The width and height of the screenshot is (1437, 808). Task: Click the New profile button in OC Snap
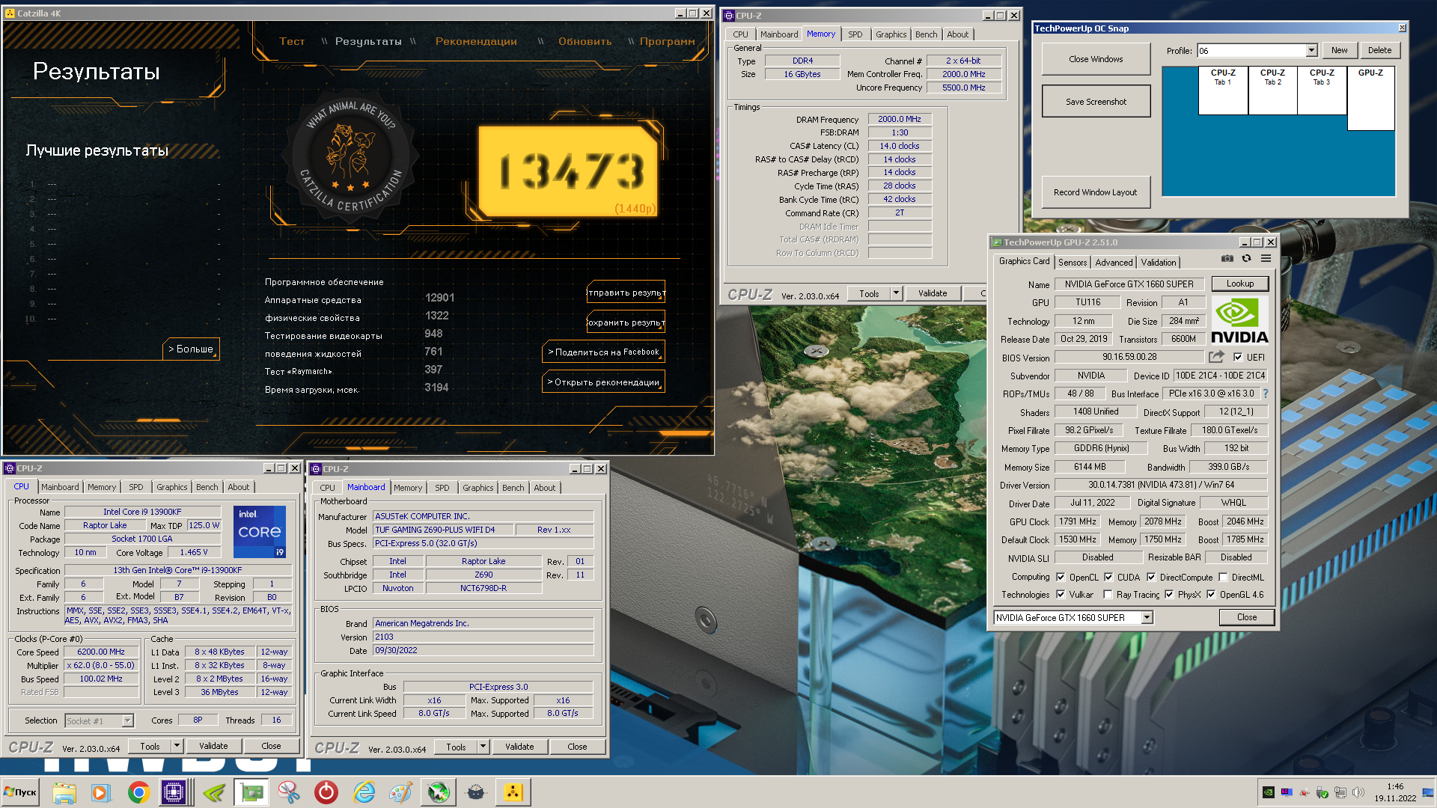1339,50
